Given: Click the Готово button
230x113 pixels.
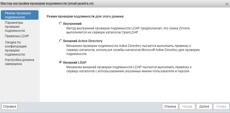Looking at the screenshot, I should click(x=221, y=107).
